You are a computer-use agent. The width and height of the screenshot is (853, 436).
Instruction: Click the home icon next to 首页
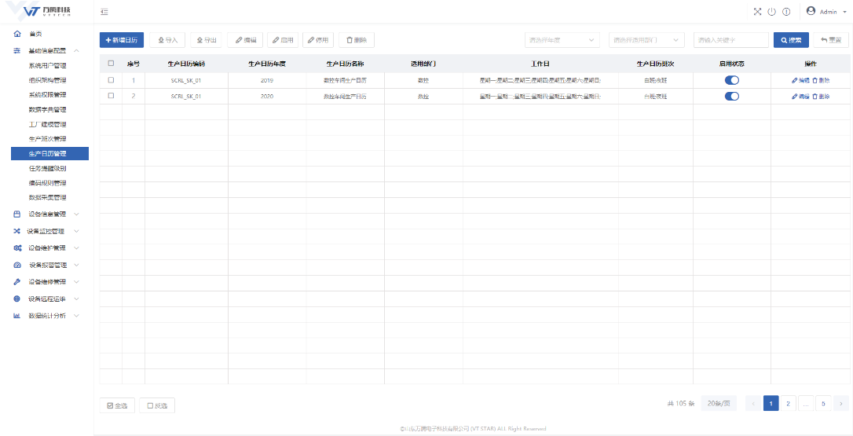(x=17, y=34)
